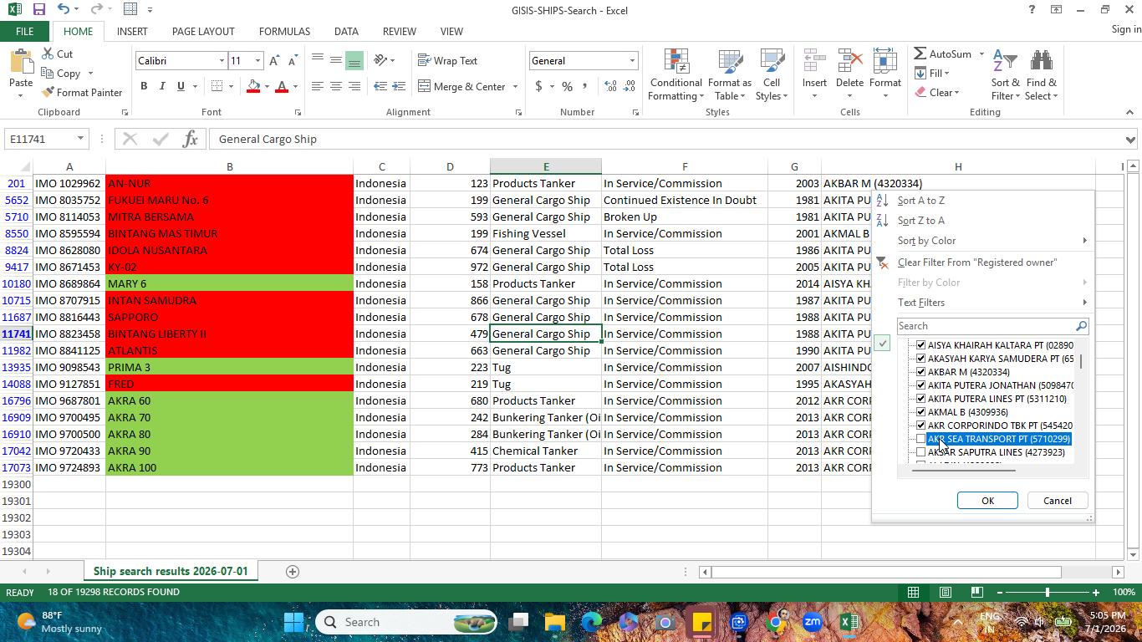The height and width of the screenshot is (642, 1142).
Task: Expand the formula bar
Action: click(1130, 139)
